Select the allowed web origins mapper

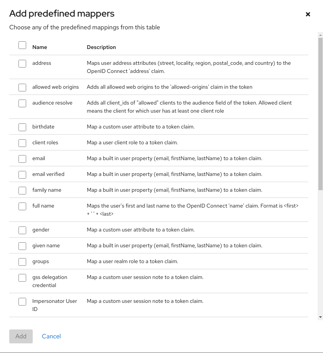tap(22, 87)
